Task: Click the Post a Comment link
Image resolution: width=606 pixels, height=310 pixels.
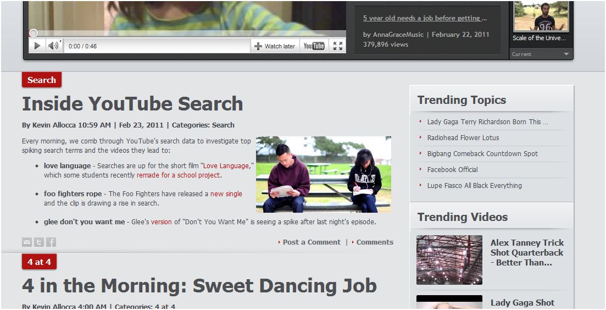Action: [x=311, y=242]
